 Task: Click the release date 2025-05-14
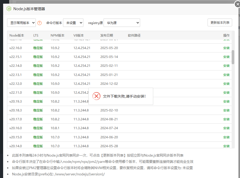(x=109, y=57)
